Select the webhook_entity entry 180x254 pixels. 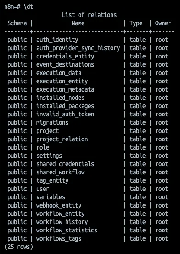coord(59,205)
